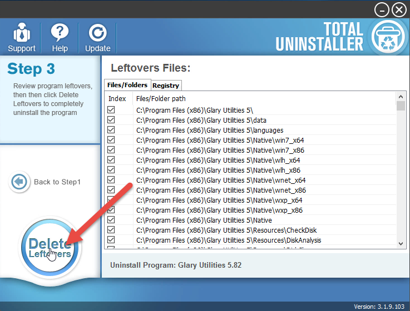
Task: Click the Index column header
Action: pos(117,99)
